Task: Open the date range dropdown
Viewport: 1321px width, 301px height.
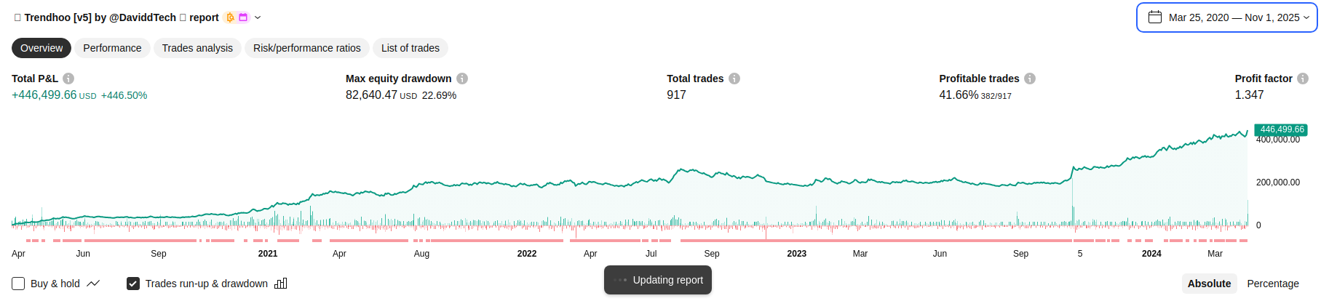Action: [x=1226, y=17]
